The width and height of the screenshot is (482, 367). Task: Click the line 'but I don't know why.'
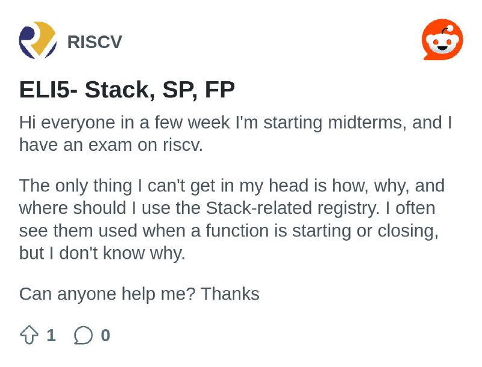pos(102,253)
